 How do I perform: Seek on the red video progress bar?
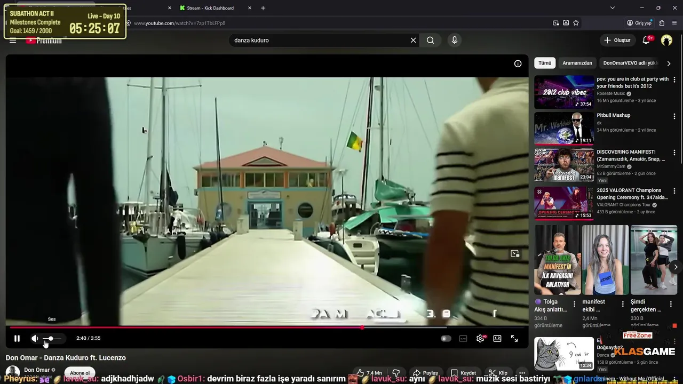pyautogui.click(x=267, y=327)
